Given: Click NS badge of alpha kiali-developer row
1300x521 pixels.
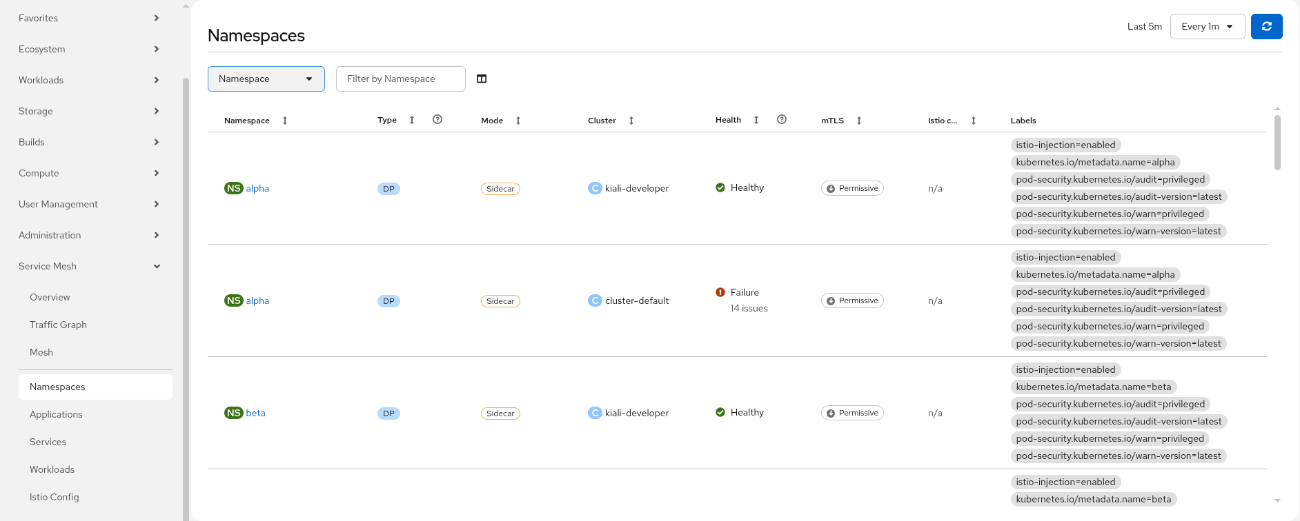Looking at the screenshot, I should pos(234,188).
